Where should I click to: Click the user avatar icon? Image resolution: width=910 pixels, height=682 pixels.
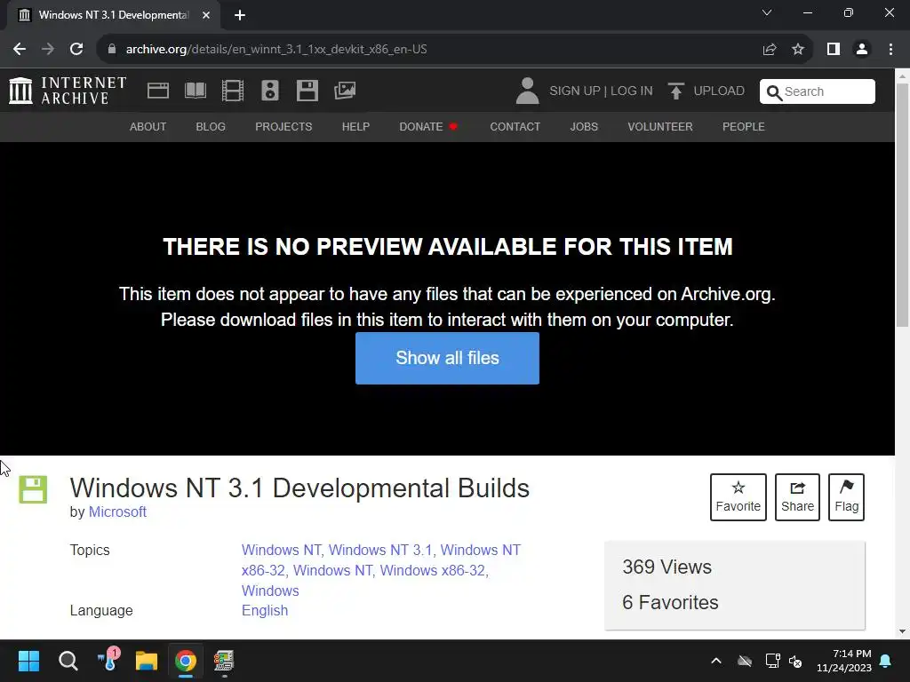(x=527, y=91)
